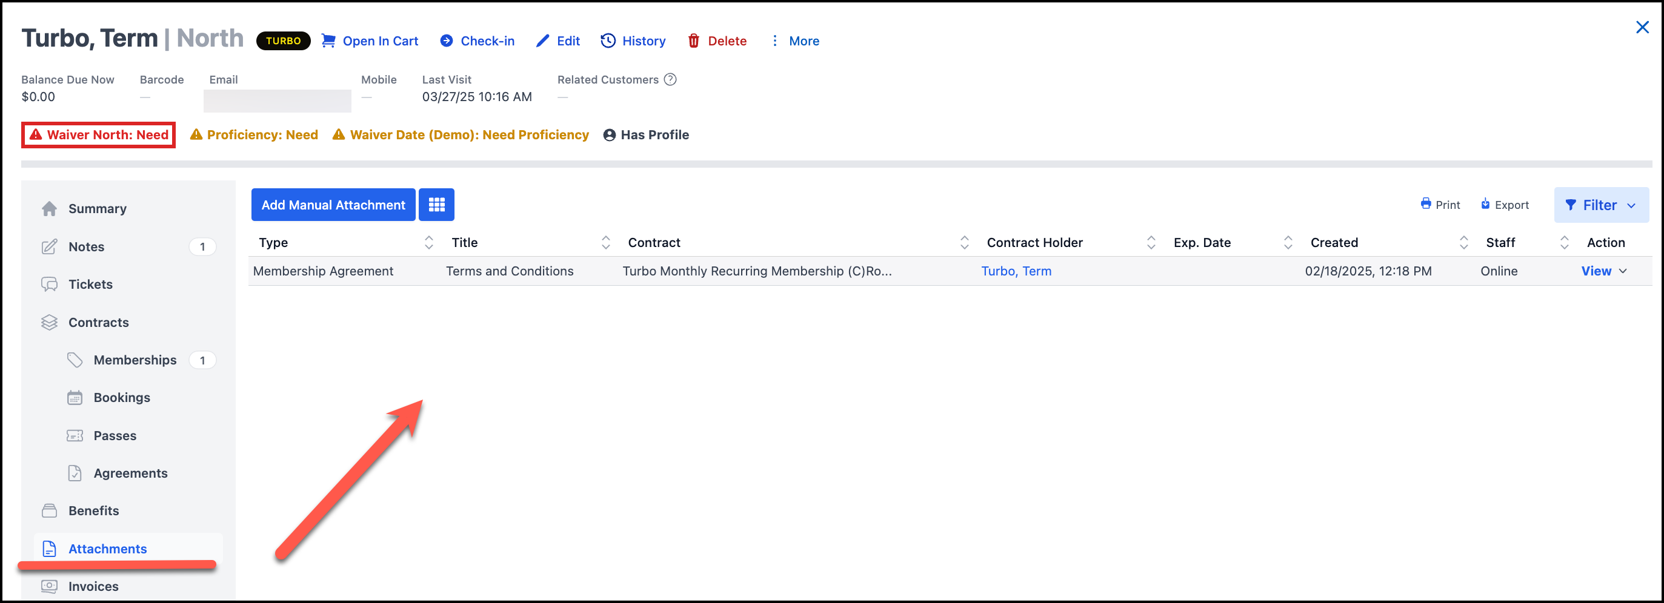Click the Print printer icon
This screenshot has height=603, width=1664.
tap(1426, 204)
